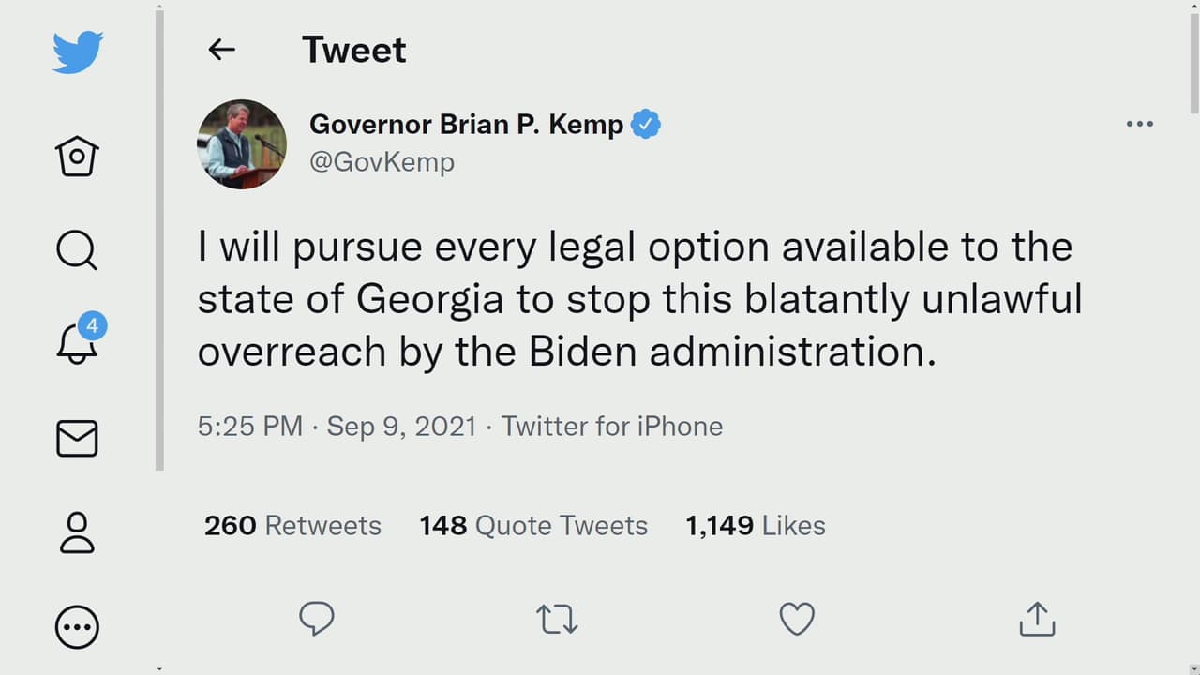This screenshot has width=1200, height=675.
Task: Open the More circle menu in sidebar
Action: pos(77,627)
